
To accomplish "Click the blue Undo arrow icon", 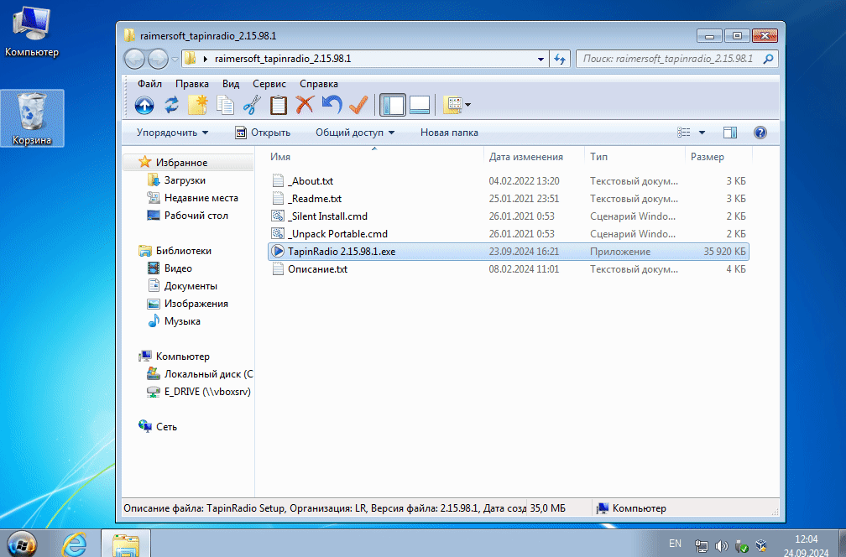I will [332, 105].
